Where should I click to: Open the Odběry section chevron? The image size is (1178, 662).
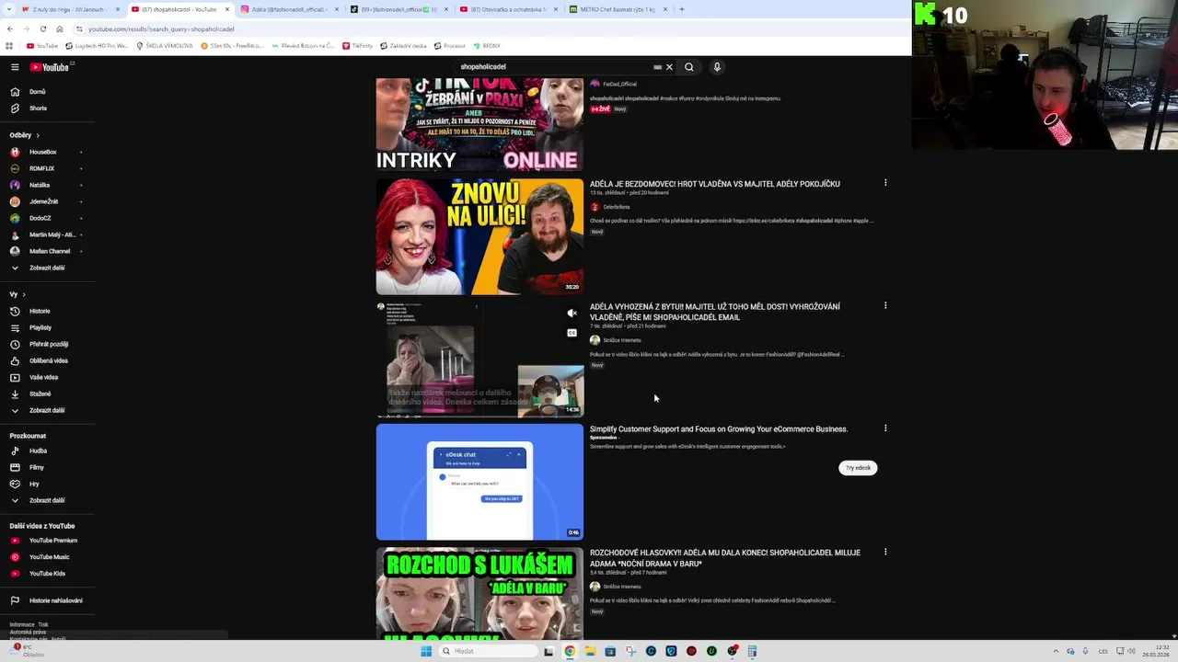38,136
